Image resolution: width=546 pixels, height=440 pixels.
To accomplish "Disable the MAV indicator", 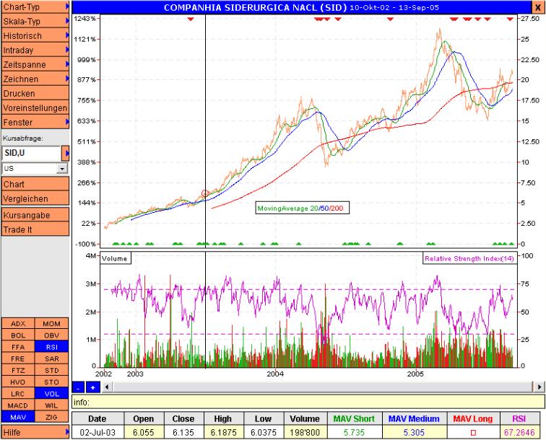I will (x=18, y=417).
